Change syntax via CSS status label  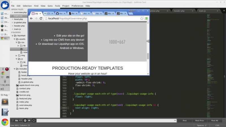pyautogui.click(x=217, y=125)
